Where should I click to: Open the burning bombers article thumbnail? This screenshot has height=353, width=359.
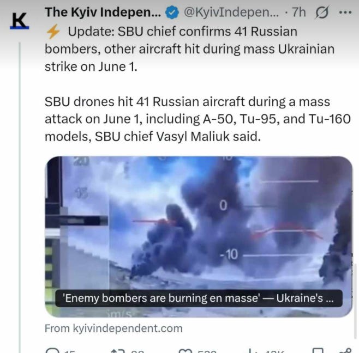(x=199, y=236)
